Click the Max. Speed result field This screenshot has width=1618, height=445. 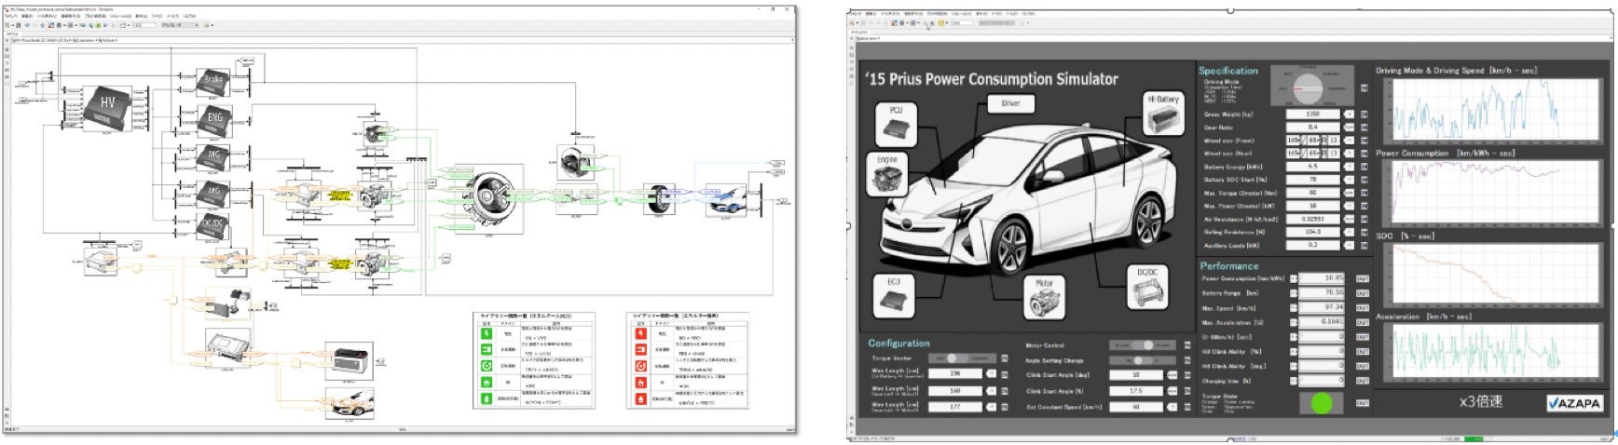[x=1321, y=307]
